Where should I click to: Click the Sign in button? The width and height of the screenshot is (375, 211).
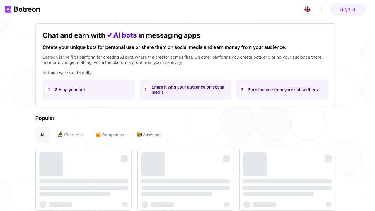tap(348, 9)
